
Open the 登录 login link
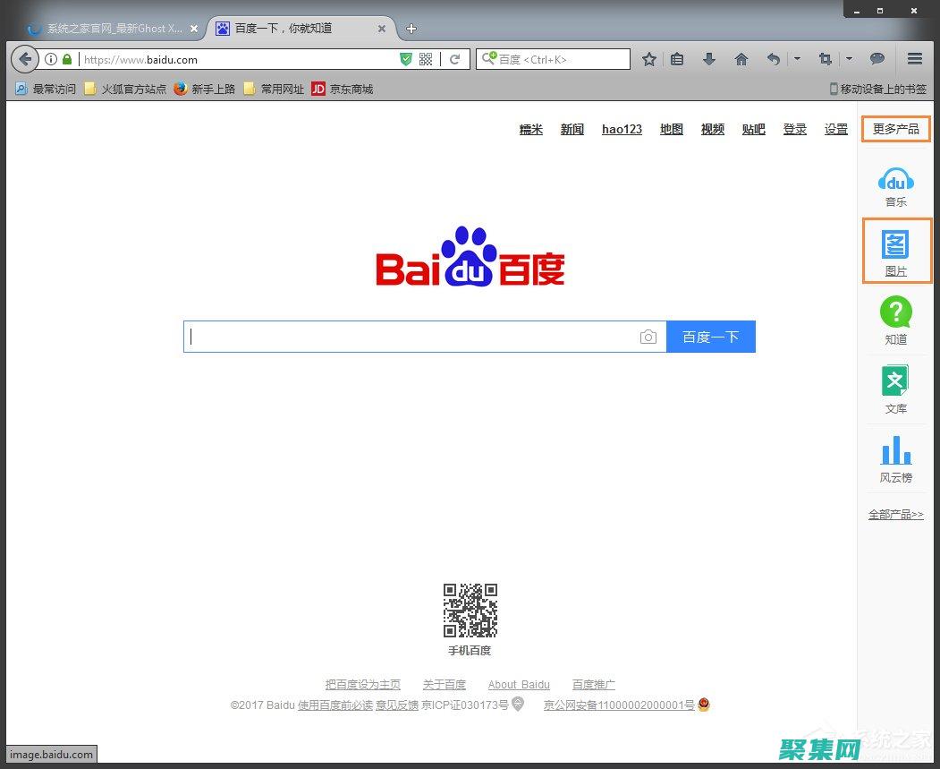point(794,129)
